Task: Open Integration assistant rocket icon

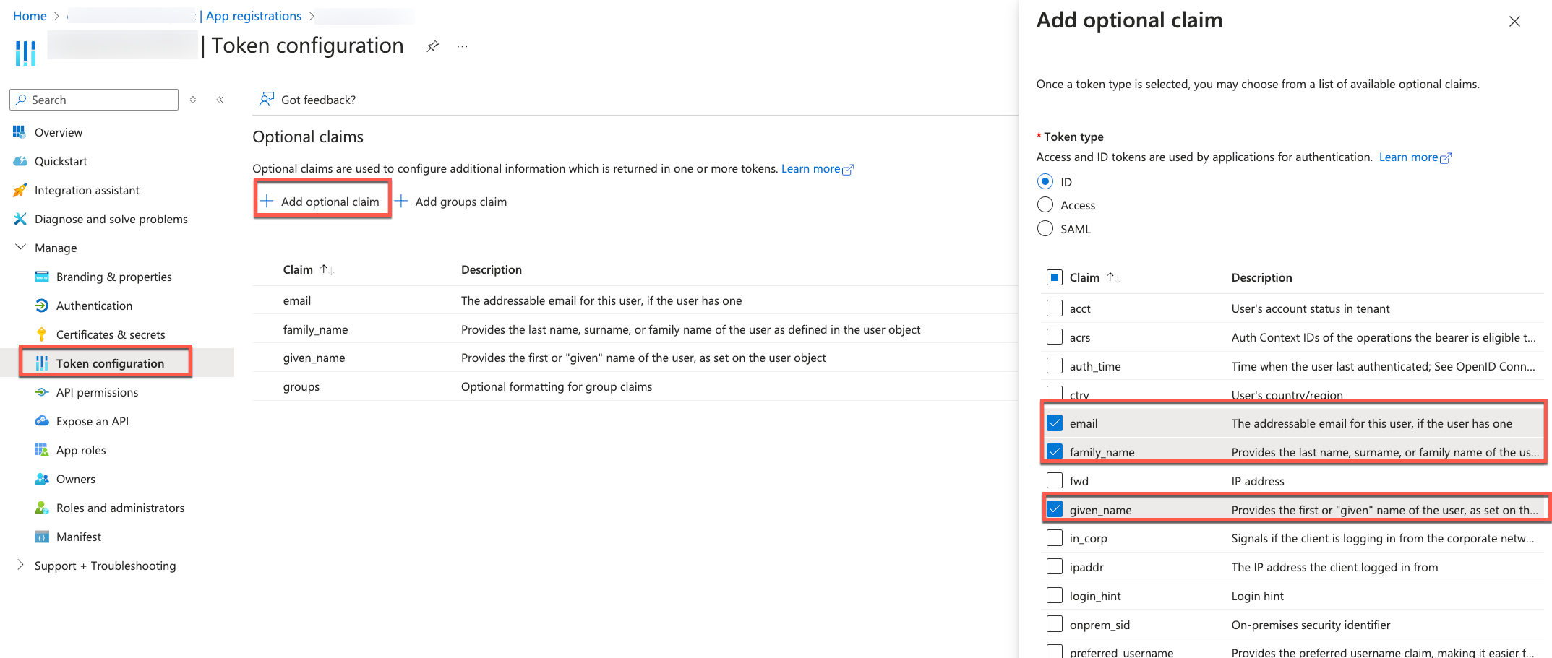Action: pos(20,190)
